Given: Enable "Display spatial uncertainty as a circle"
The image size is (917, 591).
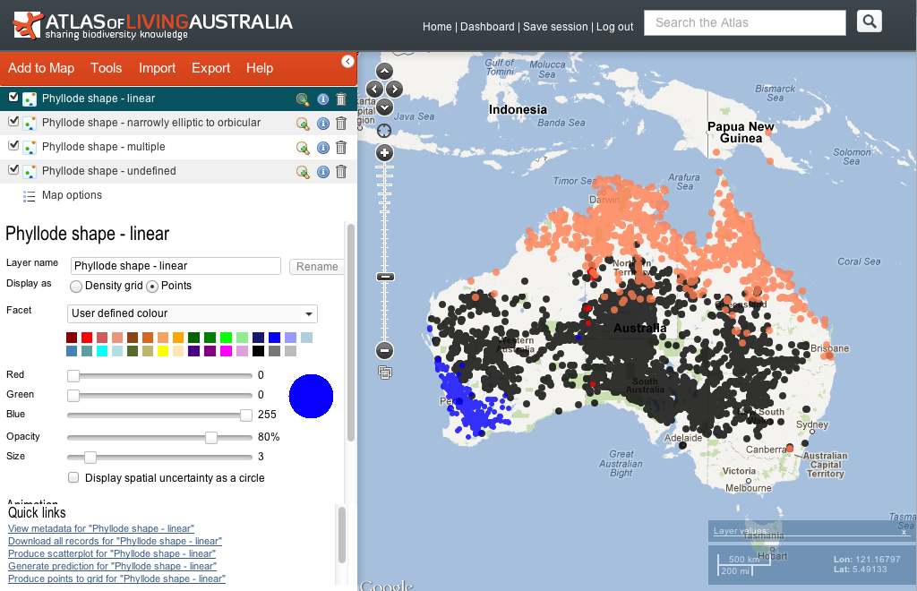Looking at the screenshot, I should coord(73,477).
